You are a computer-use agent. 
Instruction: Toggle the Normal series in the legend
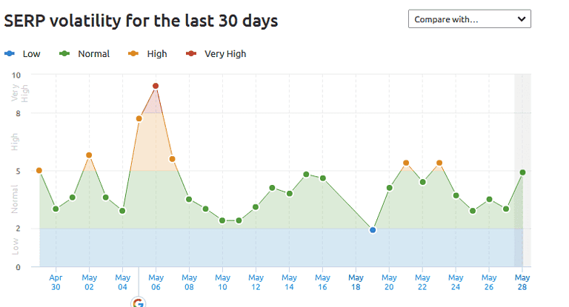(x=86, y=54)
